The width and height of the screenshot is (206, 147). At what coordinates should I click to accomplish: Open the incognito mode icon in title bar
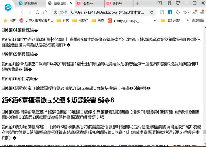pyautogui.click(x=169, y=3)
